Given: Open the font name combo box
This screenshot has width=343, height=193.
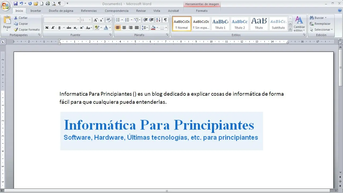Looking at the screenshot, I should [62, 20].
